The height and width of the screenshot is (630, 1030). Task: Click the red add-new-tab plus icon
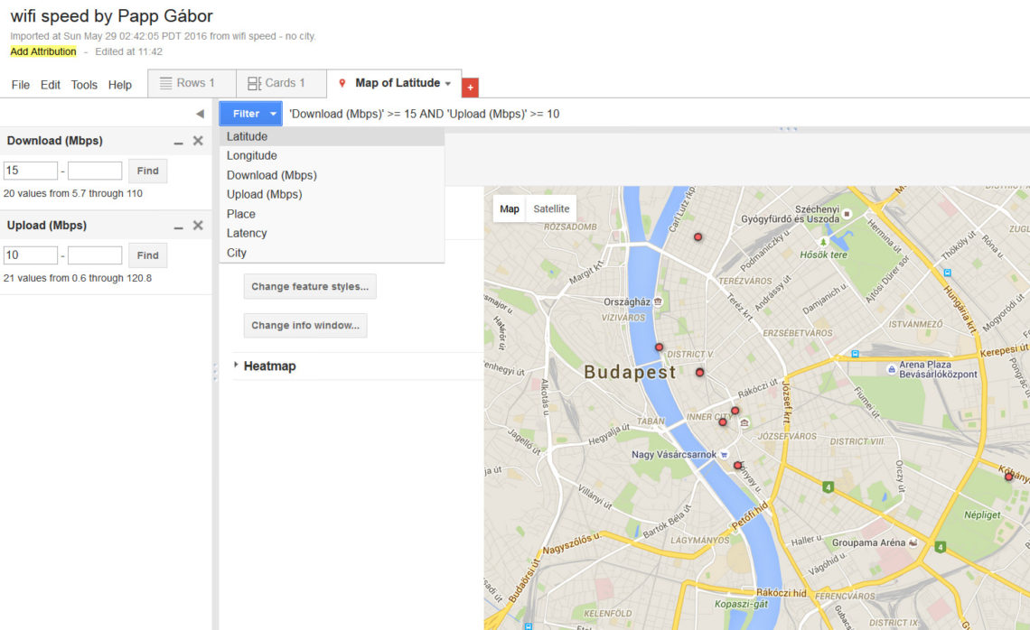tap(471, 88)
